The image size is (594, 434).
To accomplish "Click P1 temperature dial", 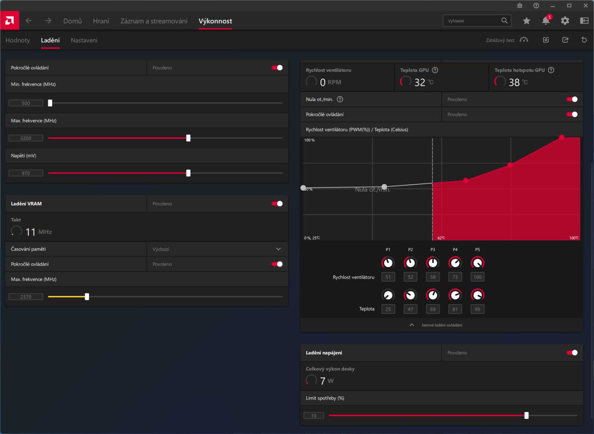I will pyautogui.click(x=388, y=295).
